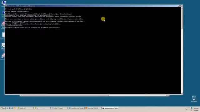
Task: Click the taskbar clock
Action: click(196, 109)
